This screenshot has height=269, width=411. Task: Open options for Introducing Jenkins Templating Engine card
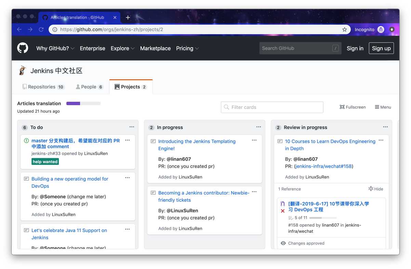coord(254,140)
